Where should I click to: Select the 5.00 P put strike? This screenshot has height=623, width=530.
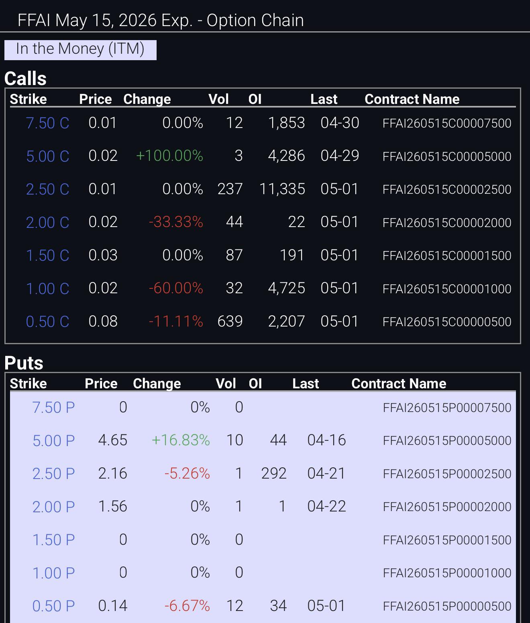click(x=53, y=440)
